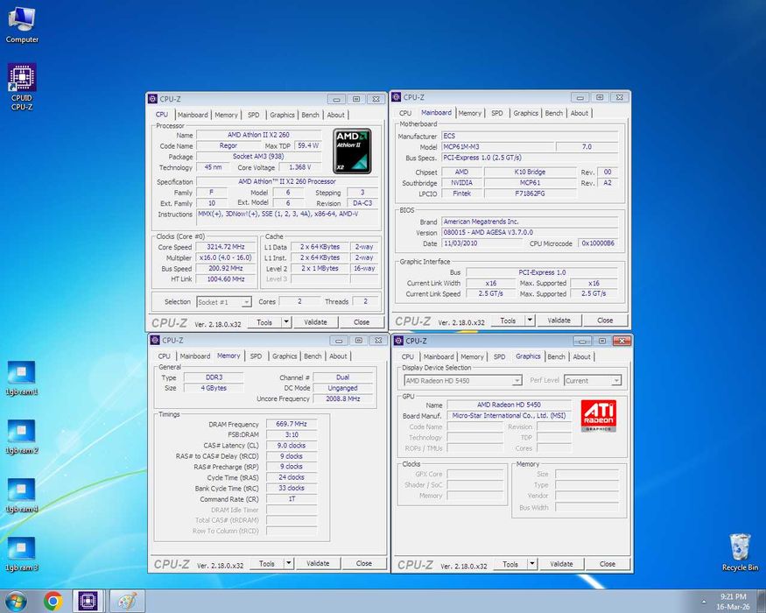
Task: Click the Core Voltage value 1.368 V
Action: [300, 167]
